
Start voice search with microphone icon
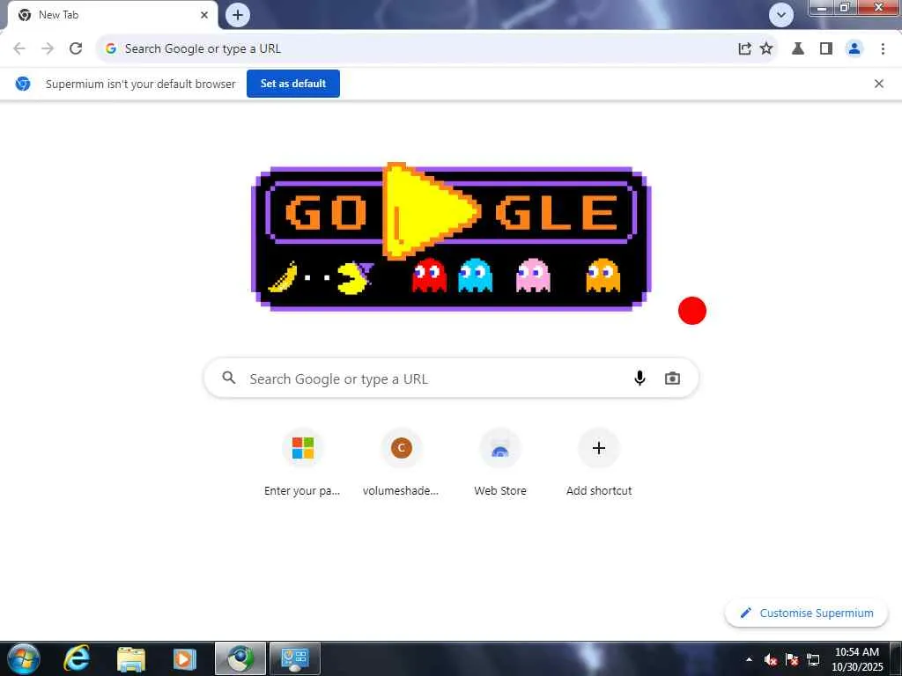[640, 378]
